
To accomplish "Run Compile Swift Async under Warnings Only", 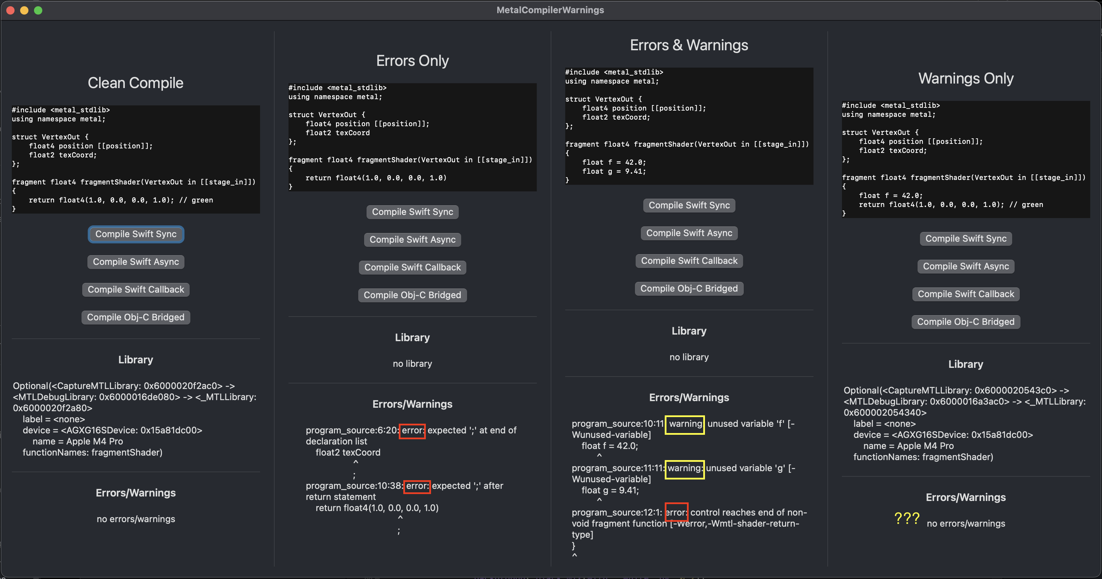I will pos(966,266).
